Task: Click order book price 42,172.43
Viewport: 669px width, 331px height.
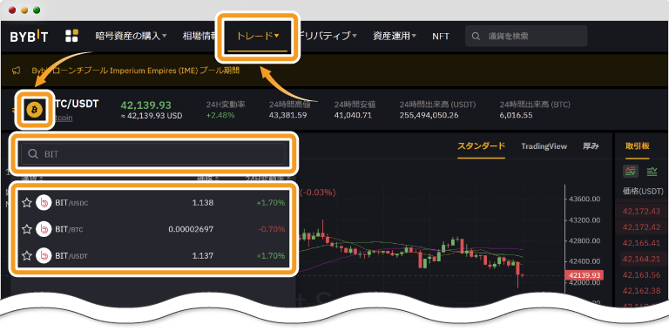Action: (641, 211)
